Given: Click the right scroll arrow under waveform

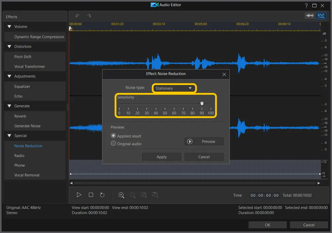Looking at the screenshot, I should click(x=319, y=183).
